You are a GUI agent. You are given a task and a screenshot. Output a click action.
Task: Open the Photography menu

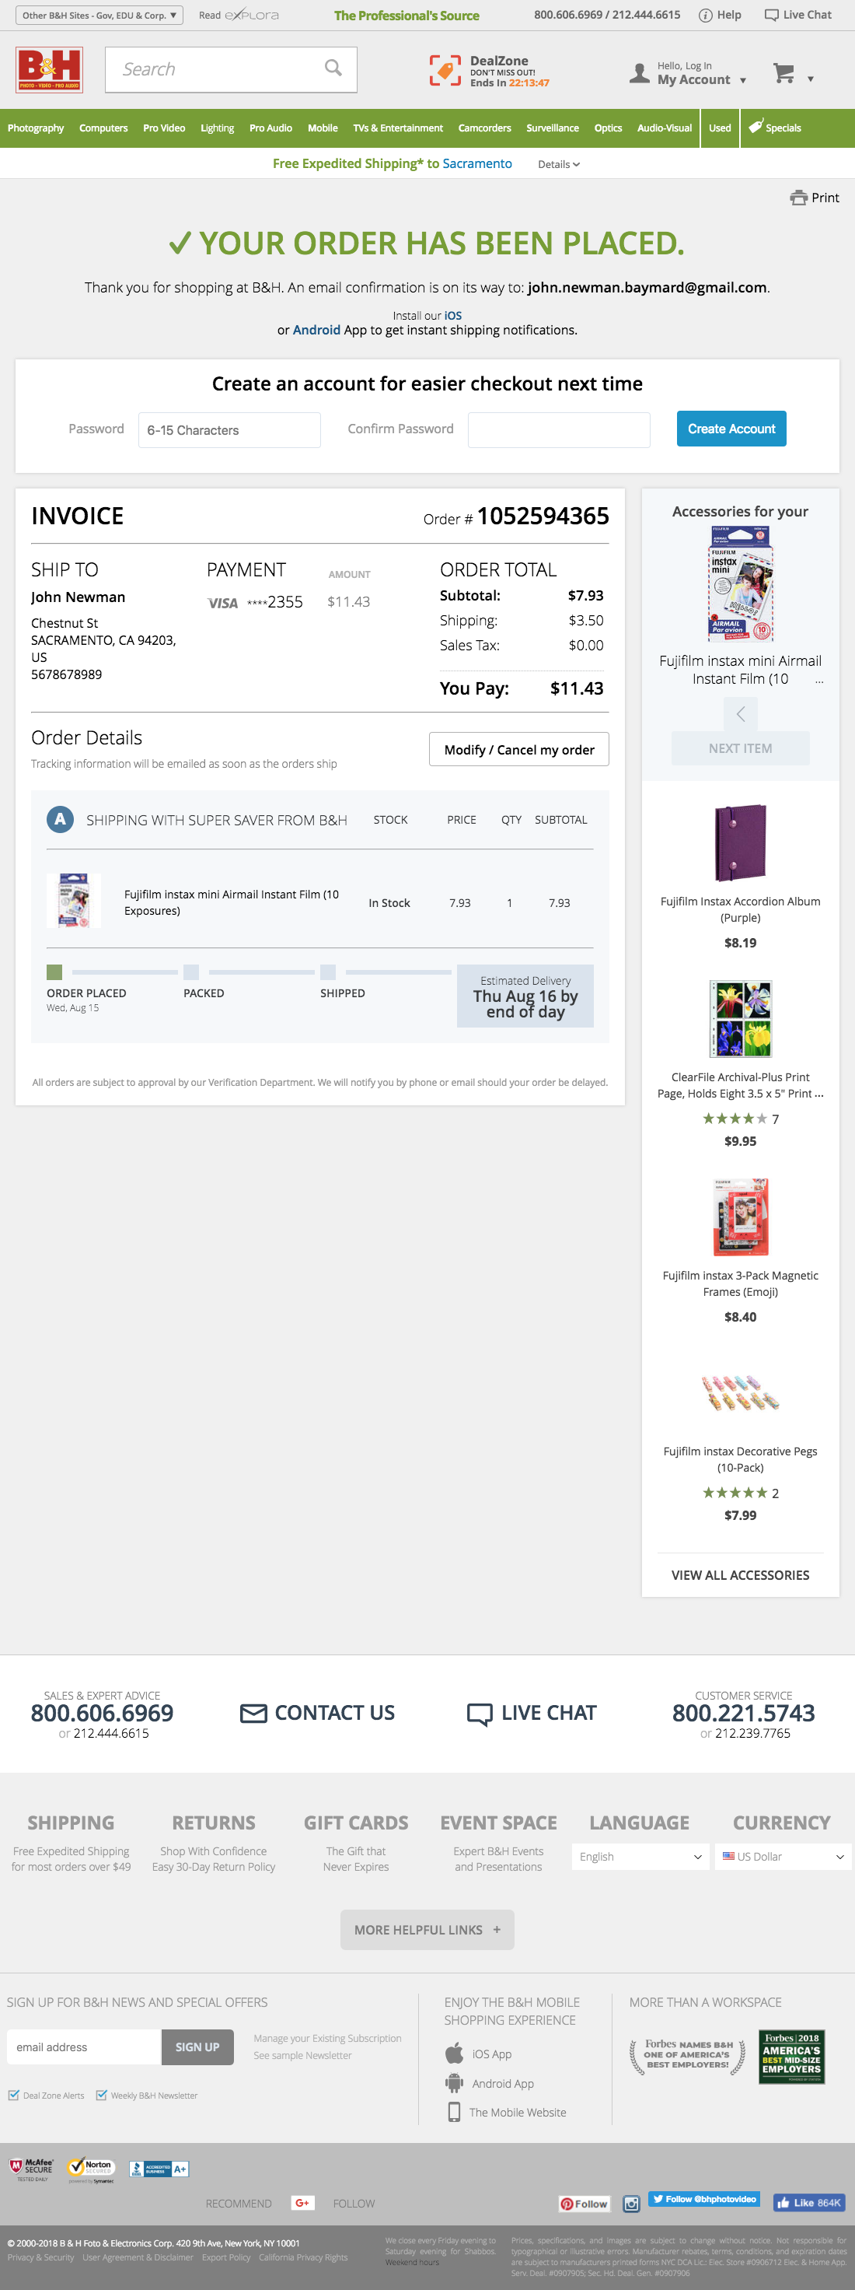(x=36, y=128)
